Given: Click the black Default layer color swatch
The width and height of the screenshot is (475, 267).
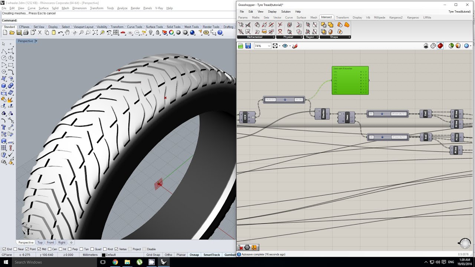Looking at the screenshot, I should (x=104, y=255).
